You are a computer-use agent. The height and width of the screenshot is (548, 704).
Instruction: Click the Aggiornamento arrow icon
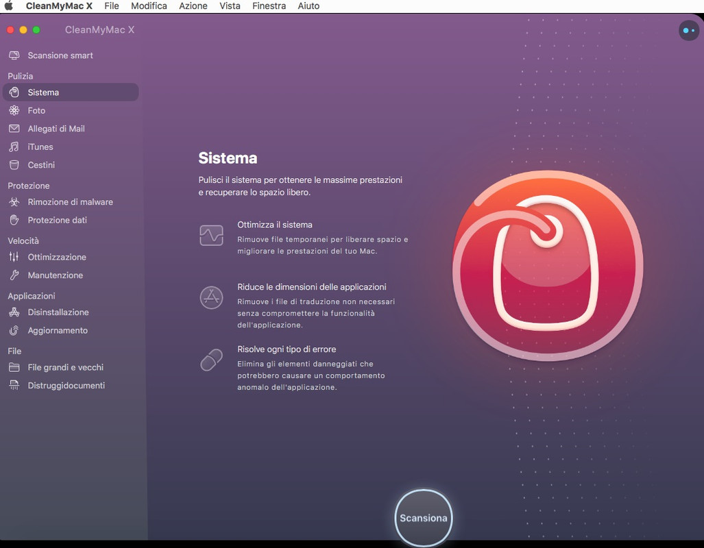(14, 330)
